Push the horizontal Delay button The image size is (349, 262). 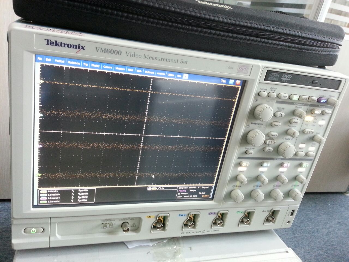[x=294, y=122]
